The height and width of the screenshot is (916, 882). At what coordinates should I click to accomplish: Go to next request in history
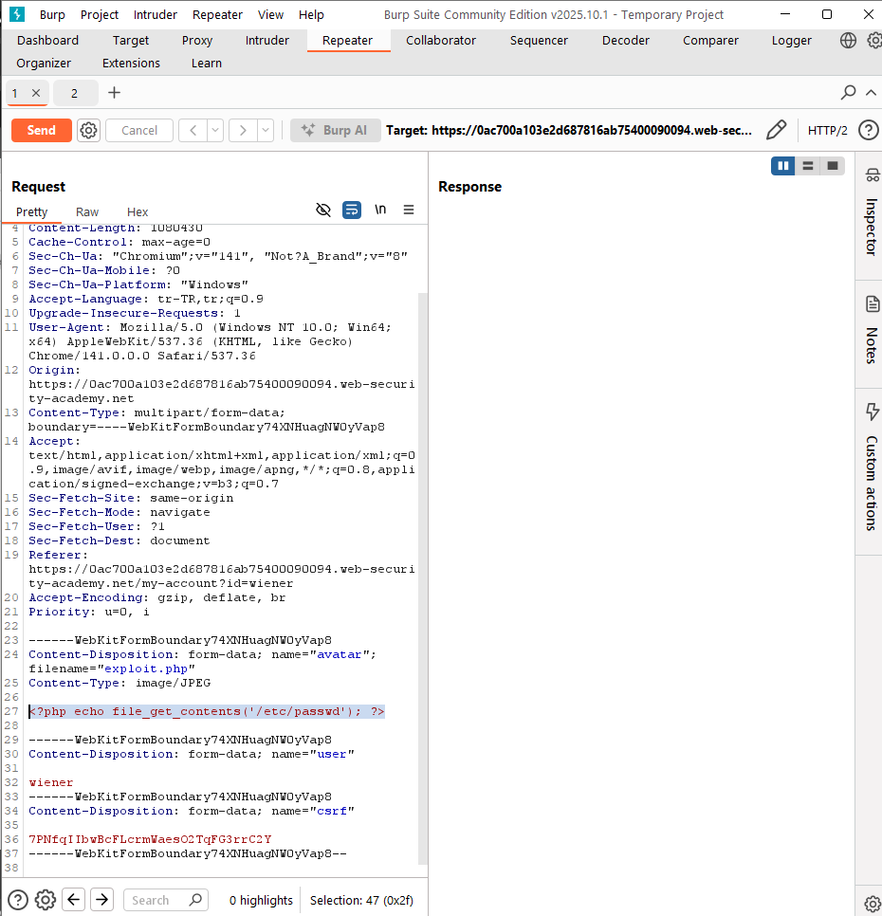point(243,130)
